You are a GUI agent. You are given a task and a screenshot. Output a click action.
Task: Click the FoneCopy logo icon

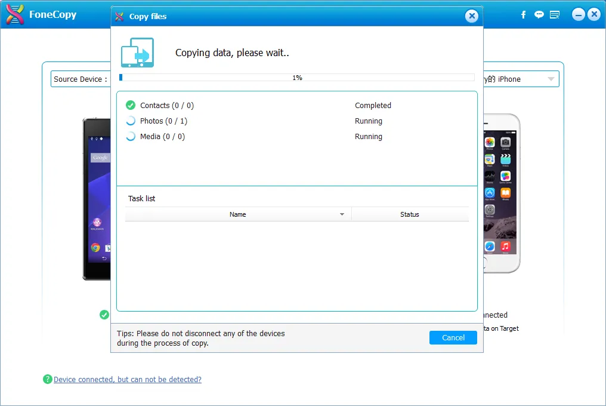(x=15, y=14)
